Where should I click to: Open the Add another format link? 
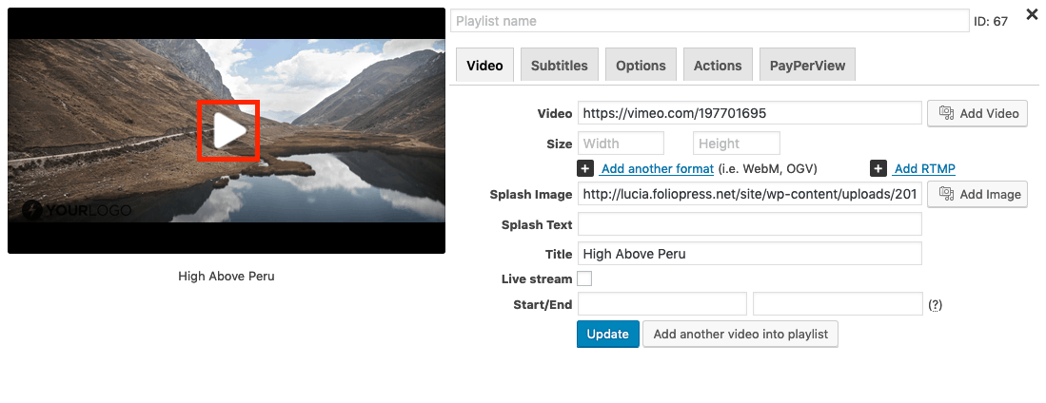(657, 168)
